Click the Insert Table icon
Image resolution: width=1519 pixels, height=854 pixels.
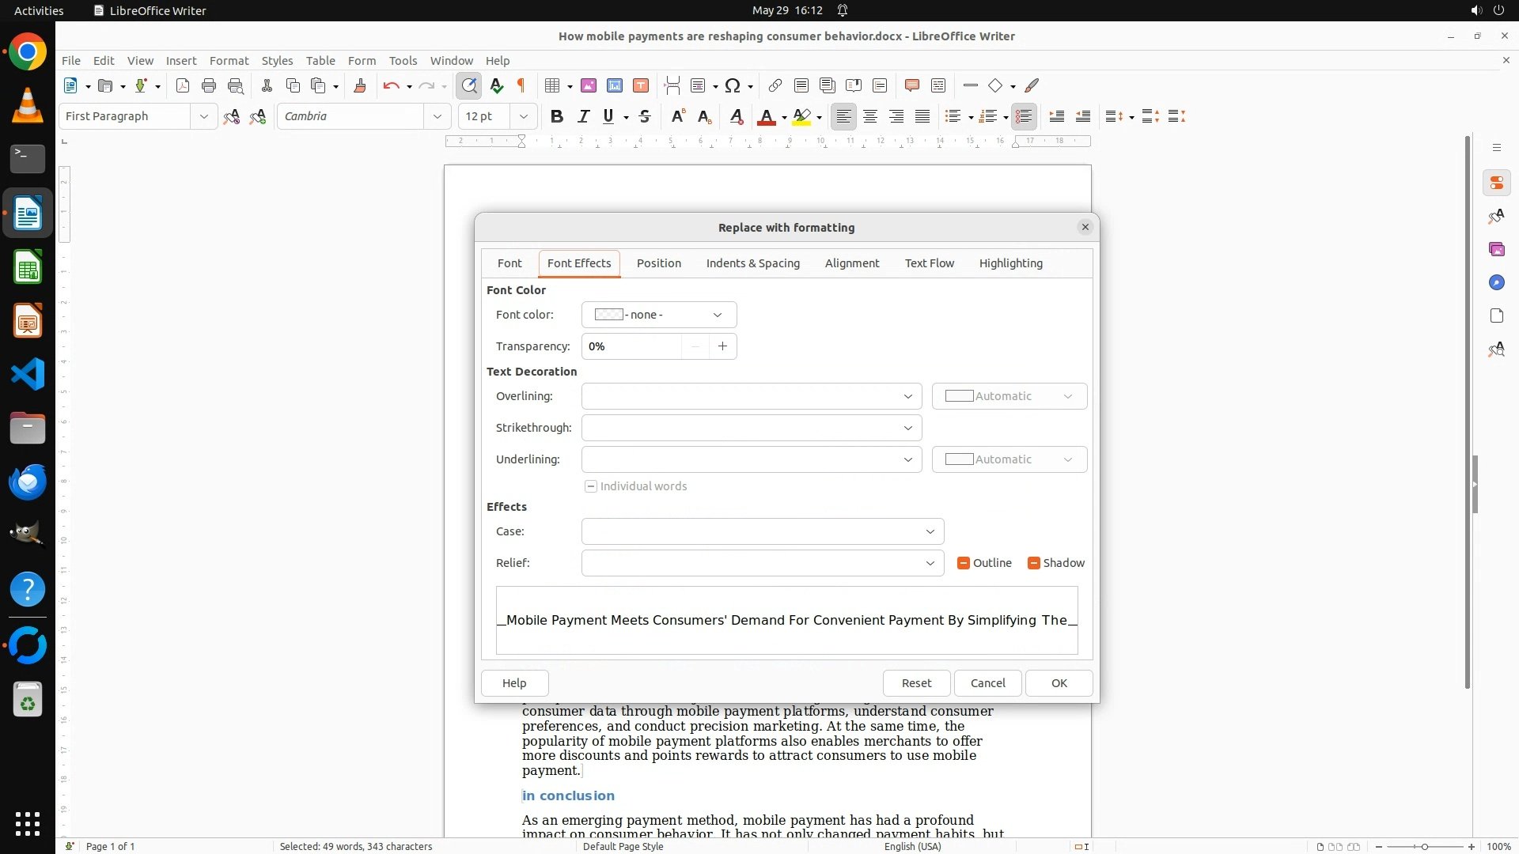553,85
